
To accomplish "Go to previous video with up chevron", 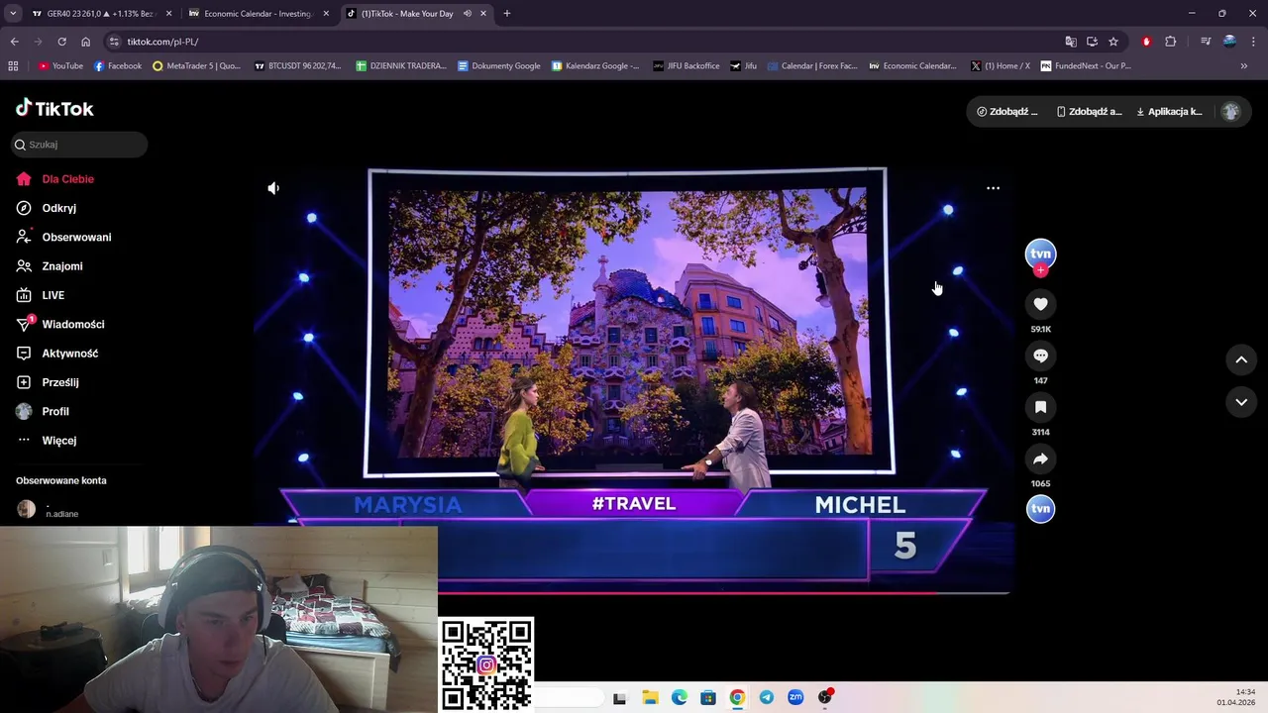I will point(1241,359).
